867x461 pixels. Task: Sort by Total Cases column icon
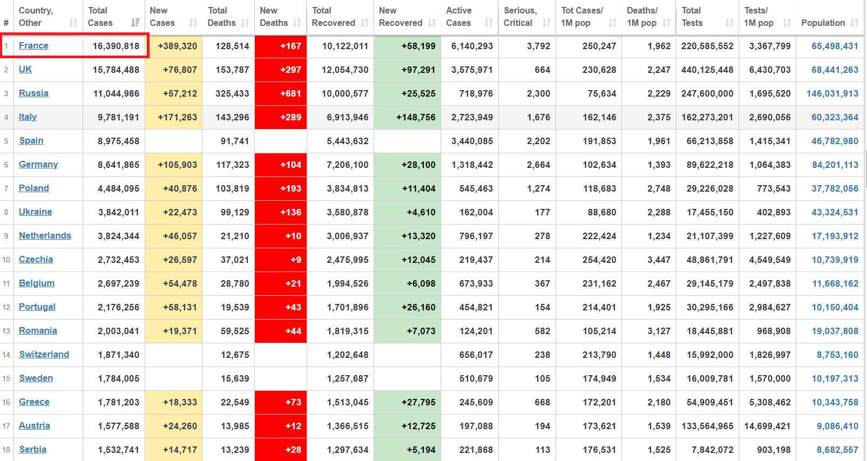(136, 23)
